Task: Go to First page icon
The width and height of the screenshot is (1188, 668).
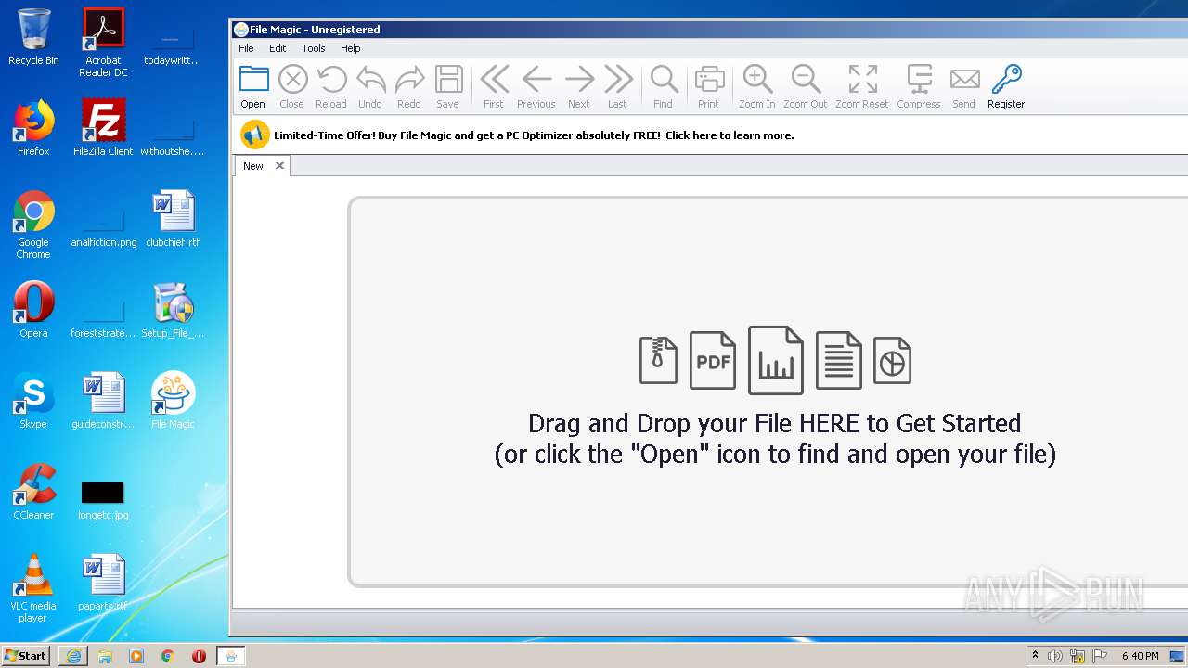Action: click(x=494, y=80)
